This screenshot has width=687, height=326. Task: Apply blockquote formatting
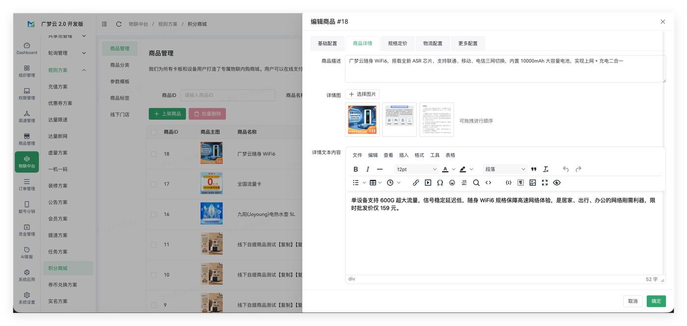click(x=534, y=169)
